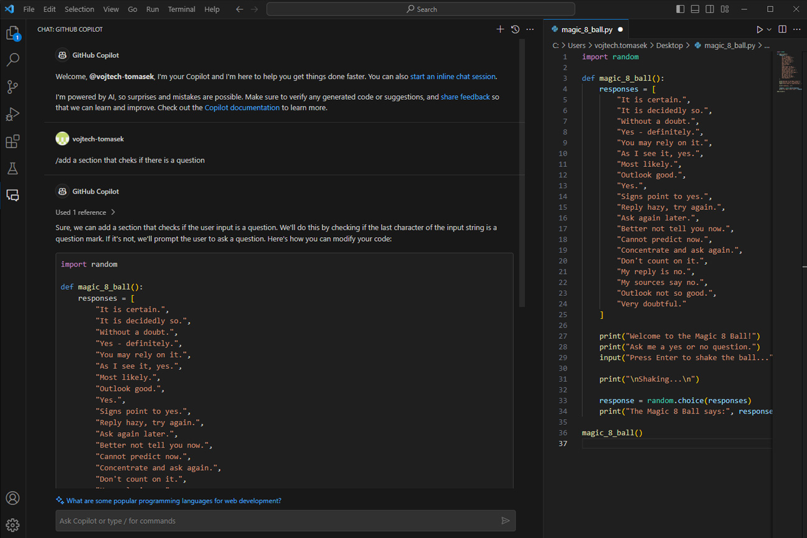The image size is (807, 538).
Task: Select the Chat view icon in the activity bar
Action: (x=12, y=195)
